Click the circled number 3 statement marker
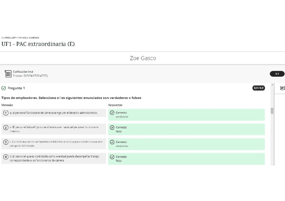This screenshot has width=285, height=201. tap(6, 142)
